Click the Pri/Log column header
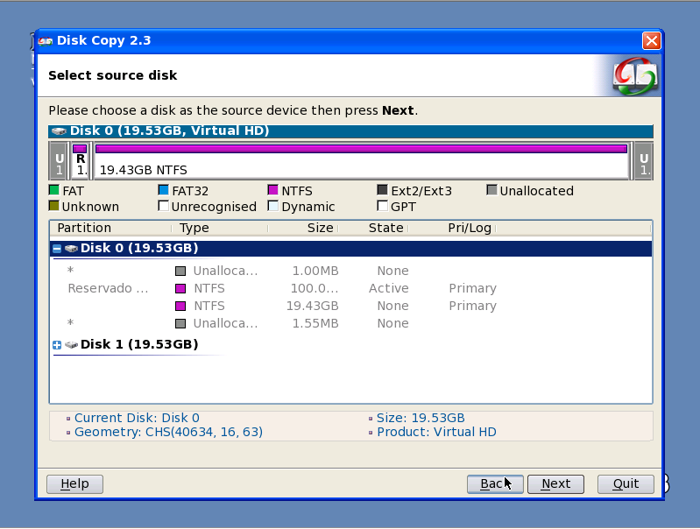The height and width of the screenshot is (529, 700). [452, 228]
